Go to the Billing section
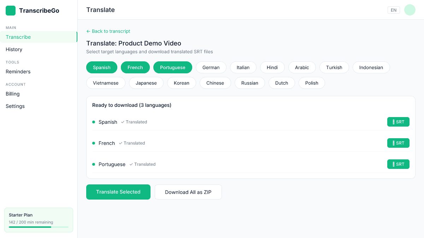The image size is (424, 238). pos(12,94)
